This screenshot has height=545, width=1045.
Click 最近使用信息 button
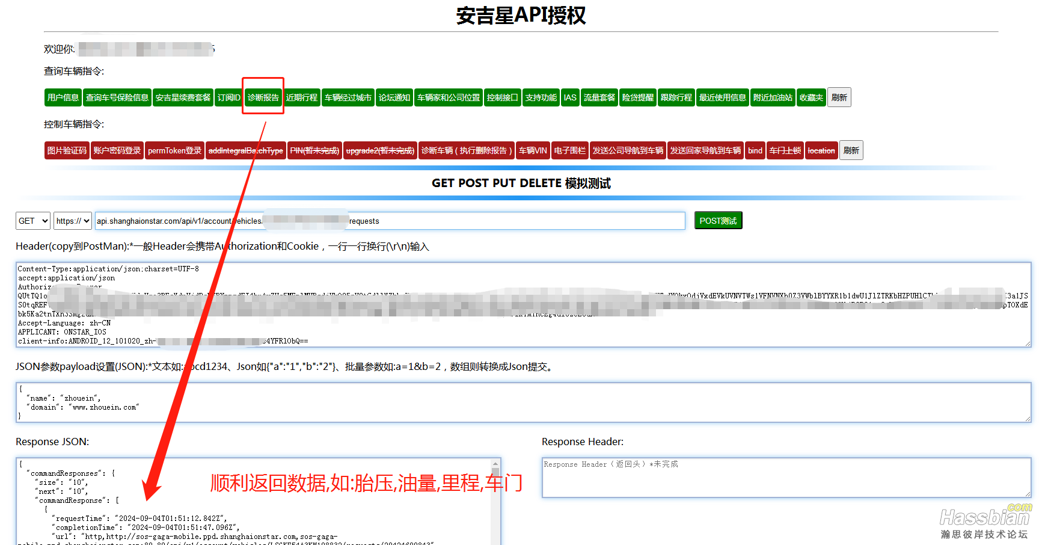point(723,97)
